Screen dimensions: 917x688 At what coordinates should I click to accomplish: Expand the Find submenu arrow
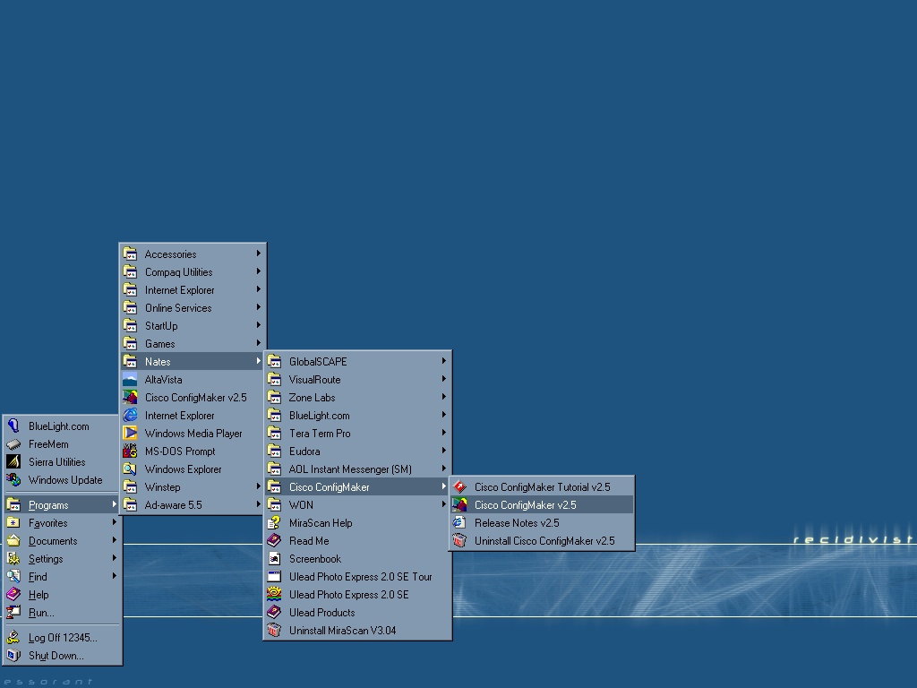(x=114, y=576)
